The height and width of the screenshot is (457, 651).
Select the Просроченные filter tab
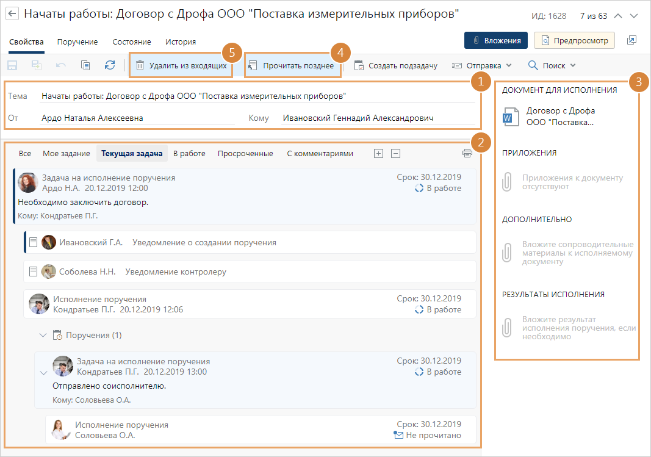pos(245,154)
